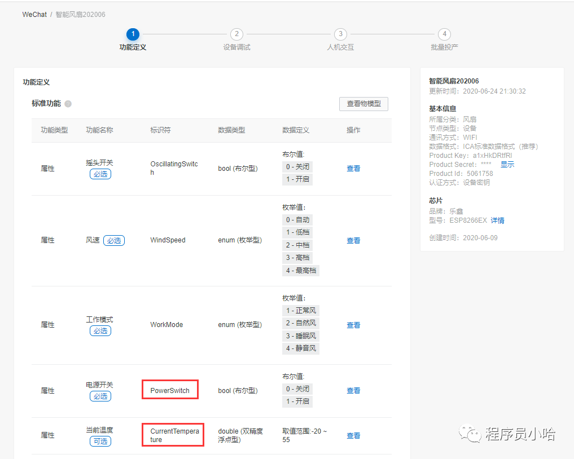Select the PowerSwitch identifier text
The image size is (574, 459).
click(170, 391)
